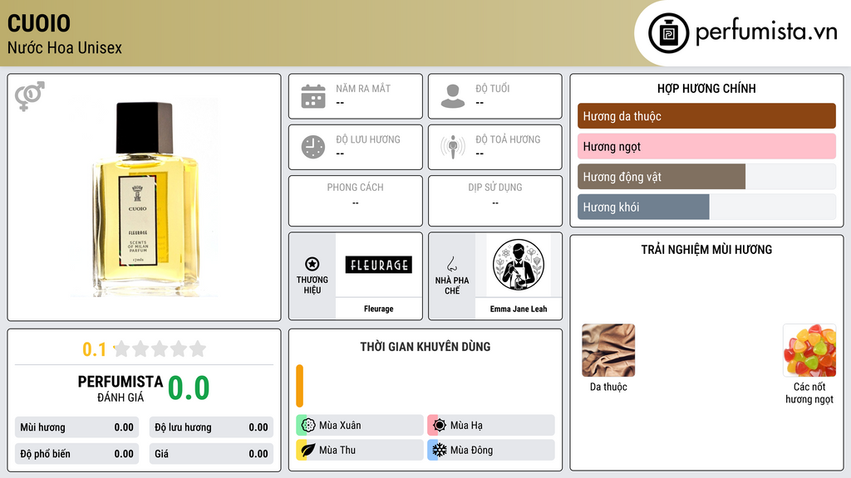Click the sillage icon for Độ toả hương
The width and height of the screenshot is (851, 478).
coord(453,147)
